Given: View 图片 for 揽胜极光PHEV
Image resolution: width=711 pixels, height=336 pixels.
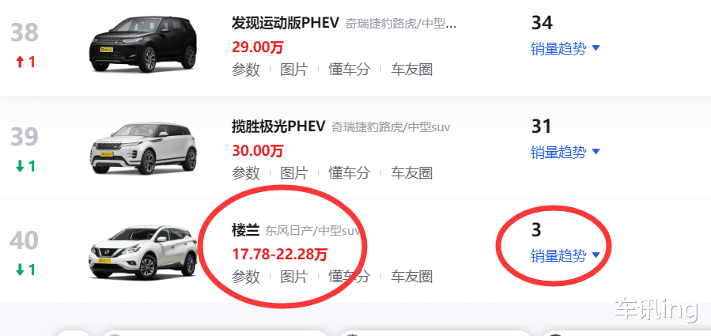Looking at the screenshot, I should [x=294, y=173].
